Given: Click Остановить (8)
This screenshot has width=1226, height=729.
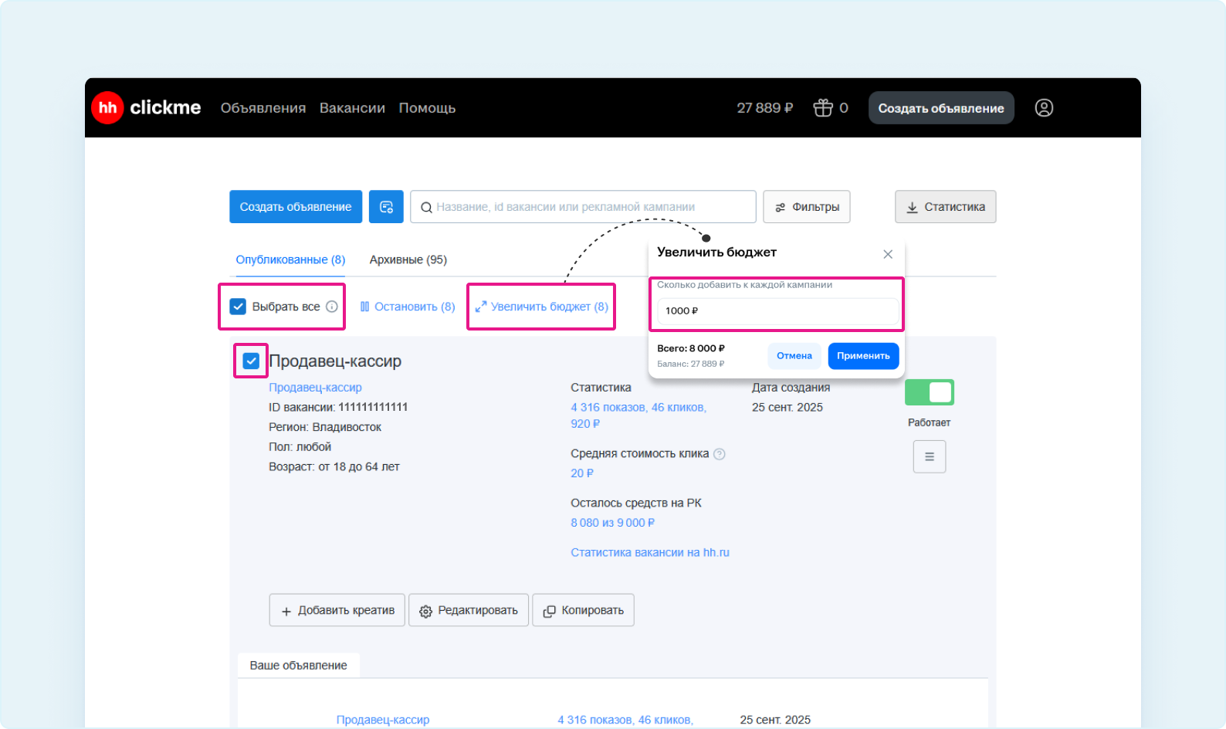Looking at the screenshot, I should [408, 307].
